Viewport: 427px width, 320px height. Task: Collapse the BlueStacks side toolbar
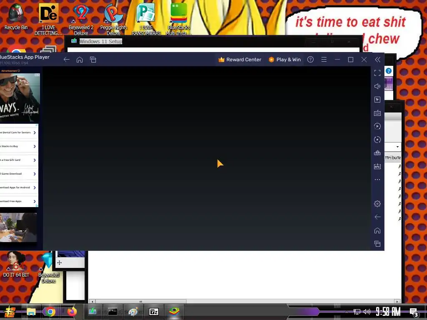[x=377, y=60]
